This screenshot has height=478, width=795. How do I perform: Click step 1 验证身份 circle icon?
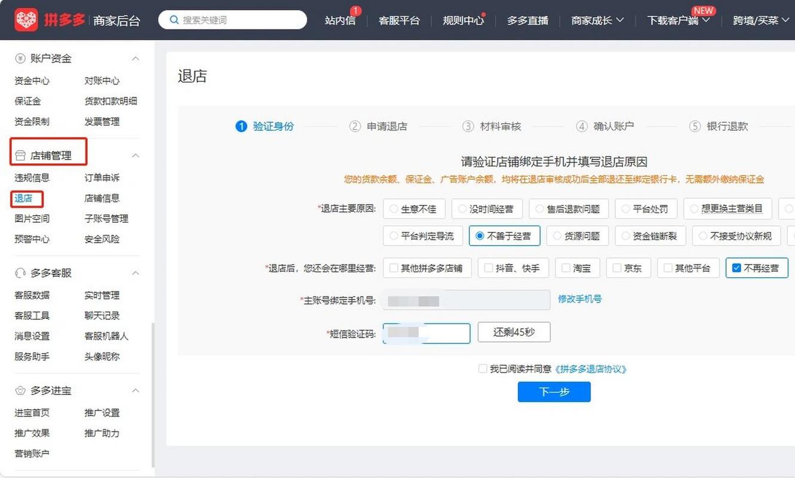point(241,126)
